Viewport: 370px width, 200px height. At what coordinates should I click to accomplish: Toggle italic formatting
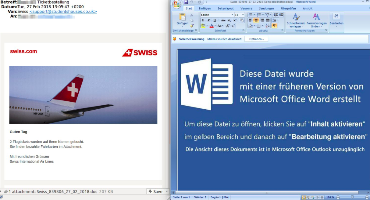click(209, 20)
